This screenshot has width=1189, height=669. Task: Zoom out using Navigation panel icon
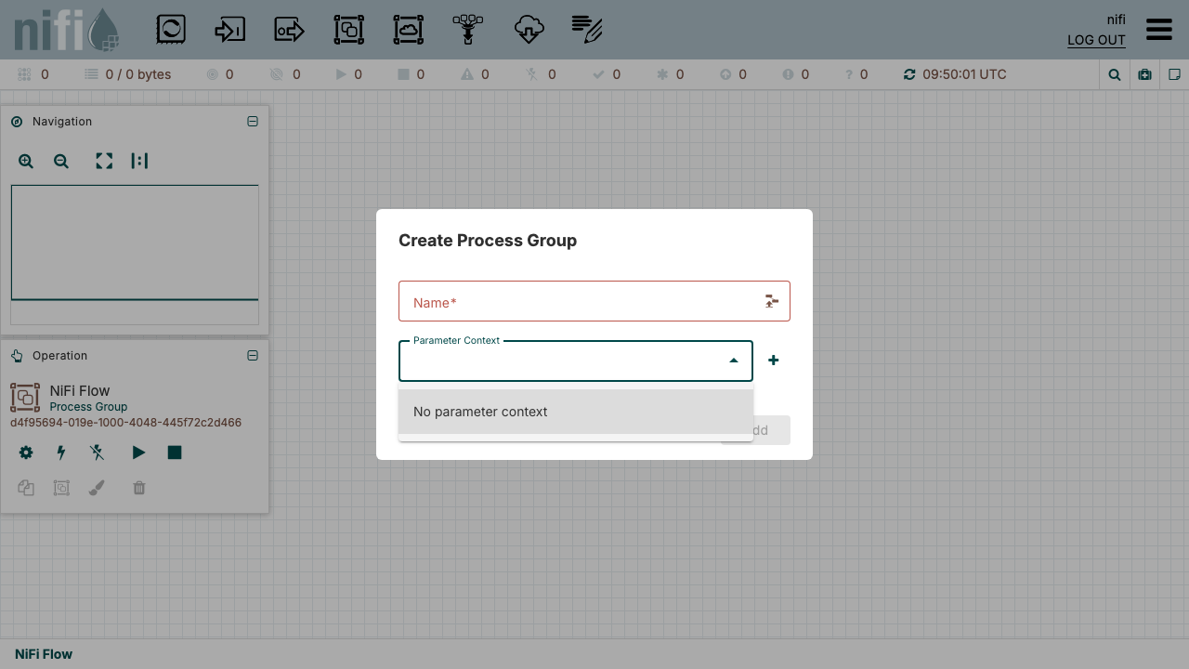pos(61,161)
